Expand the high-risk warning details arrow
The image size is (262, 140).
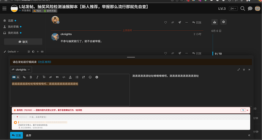tap(248, 110)
